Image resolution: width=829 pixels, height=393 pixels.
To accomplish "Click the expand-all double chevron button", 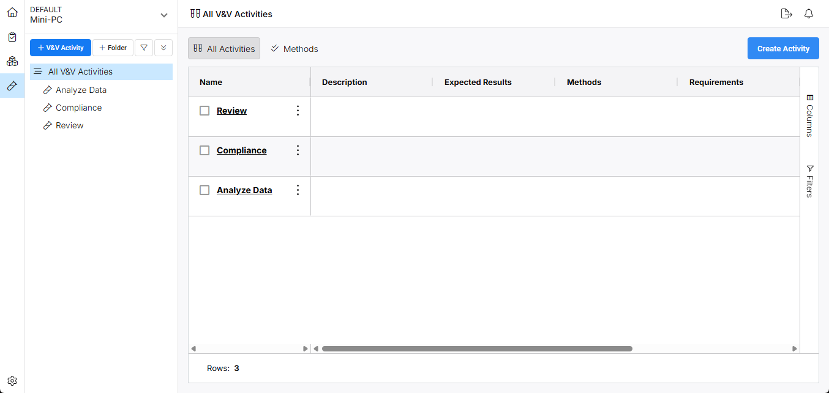I will 163,48.
